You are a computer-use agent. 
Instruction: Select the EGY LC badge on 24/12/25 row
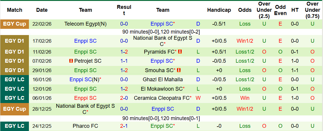pyautogui.click(x=14, y=126)
